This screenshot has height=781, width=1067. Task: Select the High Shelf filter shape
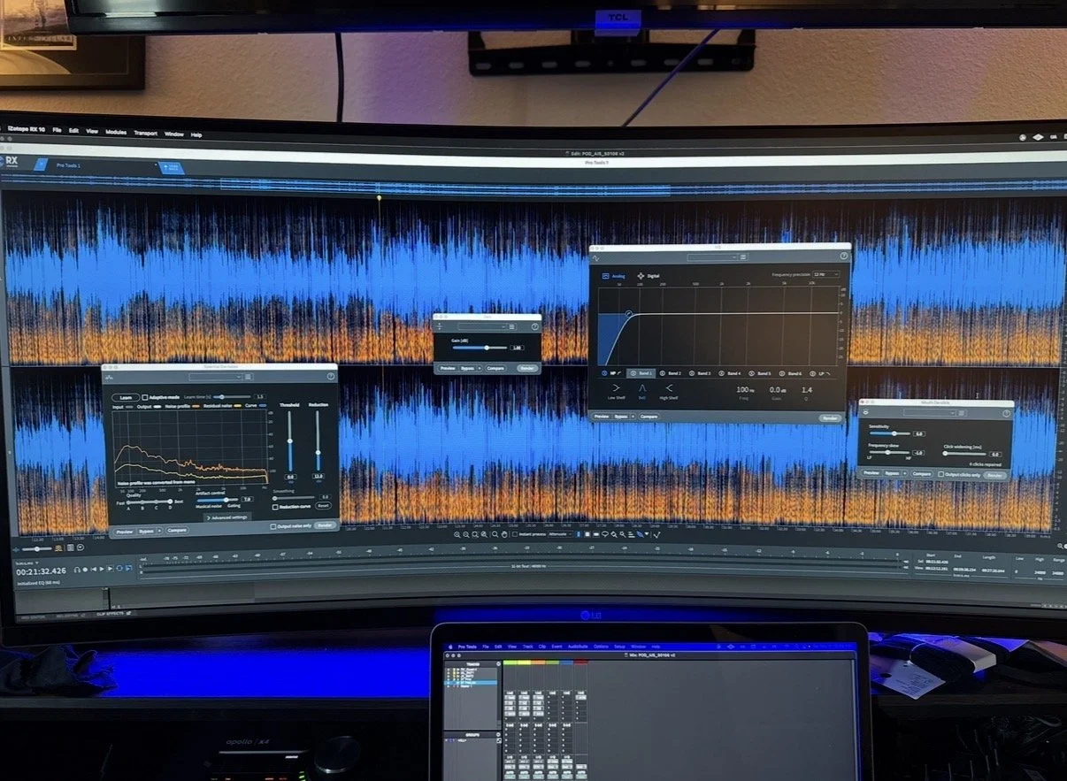[669, 391]
